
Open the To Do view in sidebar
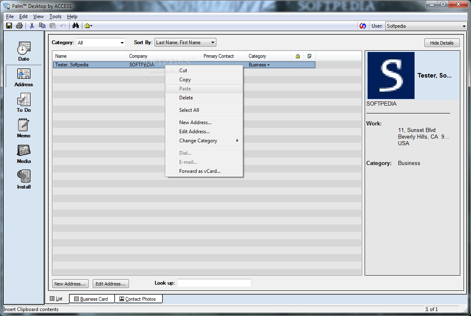[x=24, y=103]
